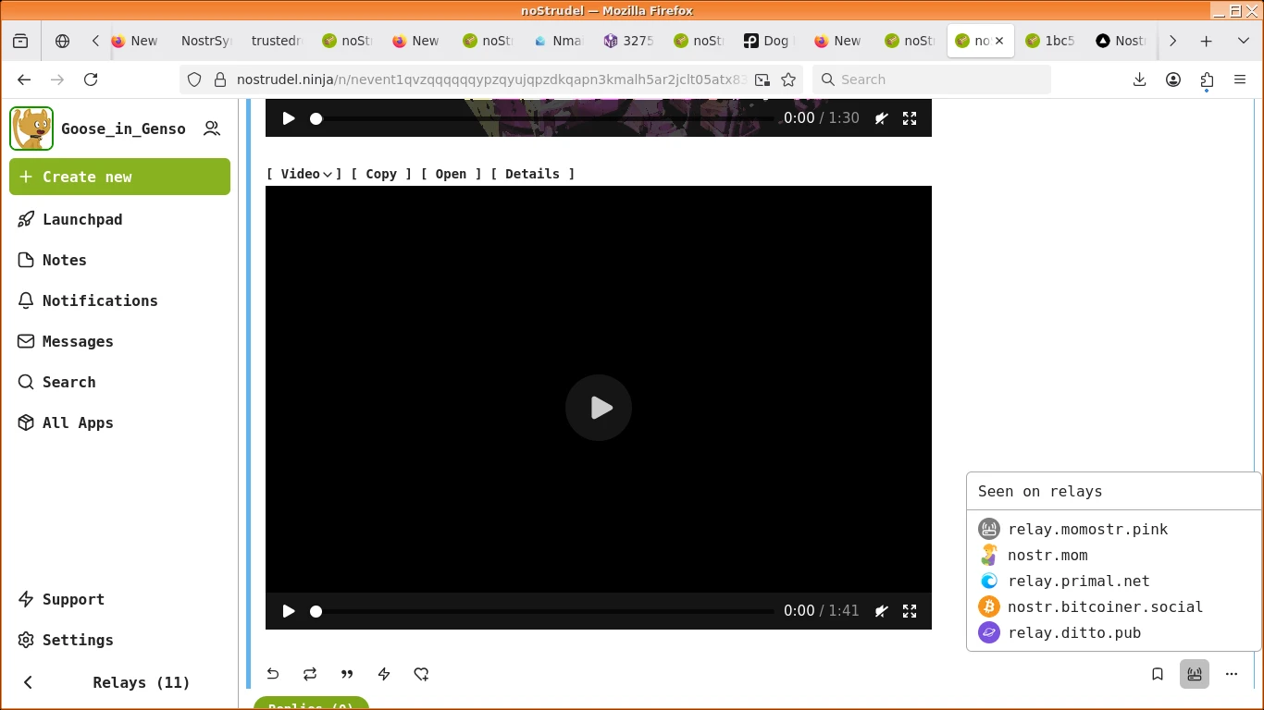
Task: Switch to the Dog browser tab
Action: coord(768,41)
